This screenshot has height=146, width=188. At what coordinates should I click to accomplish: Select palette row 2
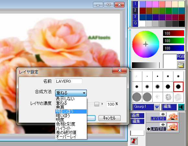tap(135, 10)
